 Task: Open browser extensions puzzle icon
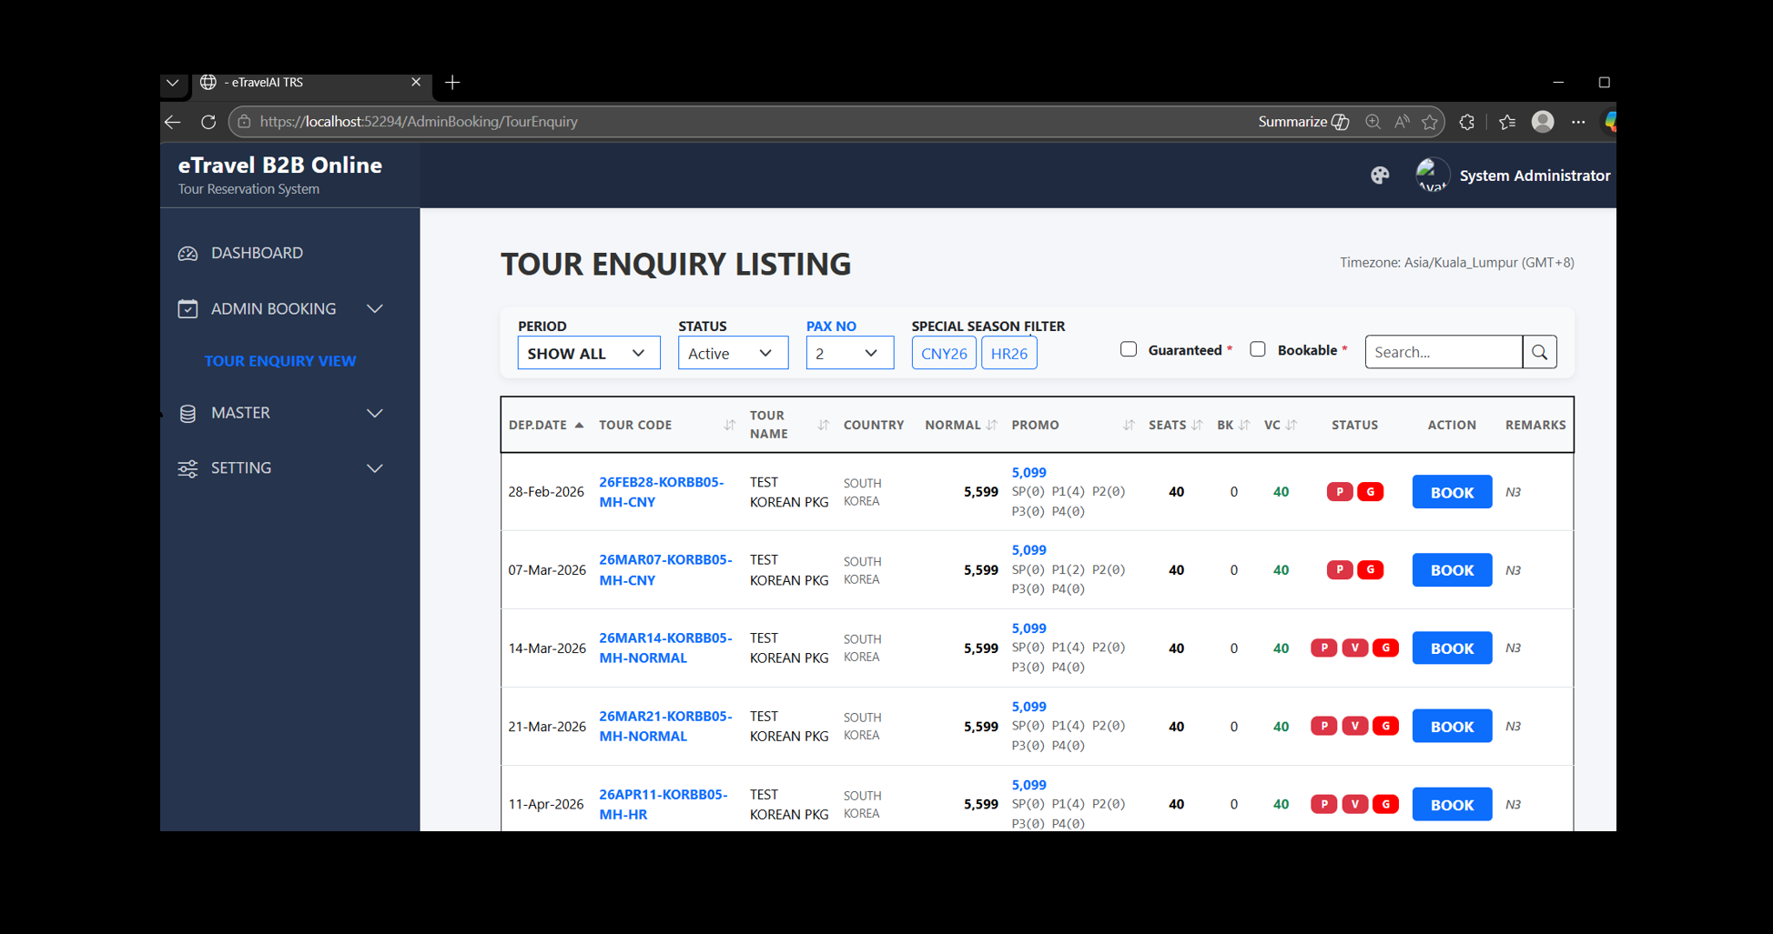[1466, 122]
